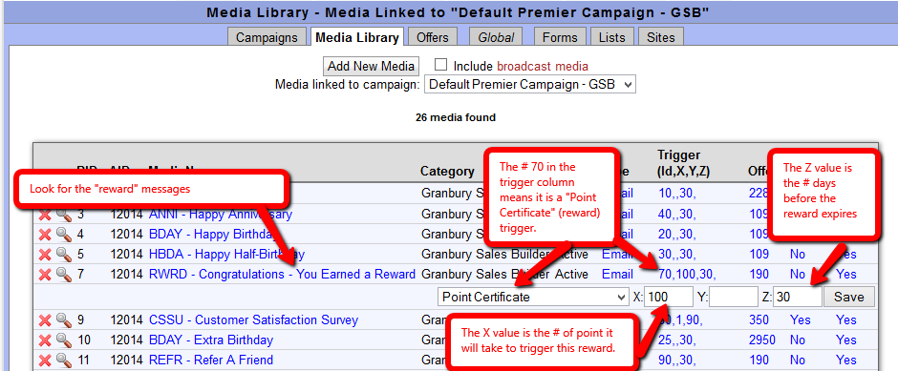Edit trigger 70,100,30 on RWRD row
The height and width of the screenshot is (371, 898).
click(687, 275)
